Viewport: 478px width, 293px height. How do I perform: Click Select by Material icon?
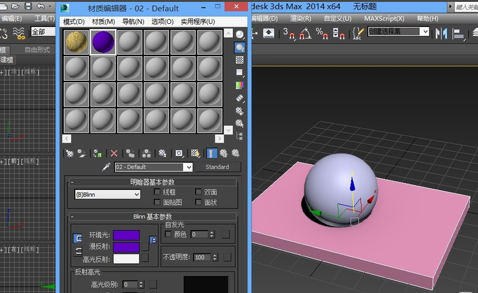(239, 123)
